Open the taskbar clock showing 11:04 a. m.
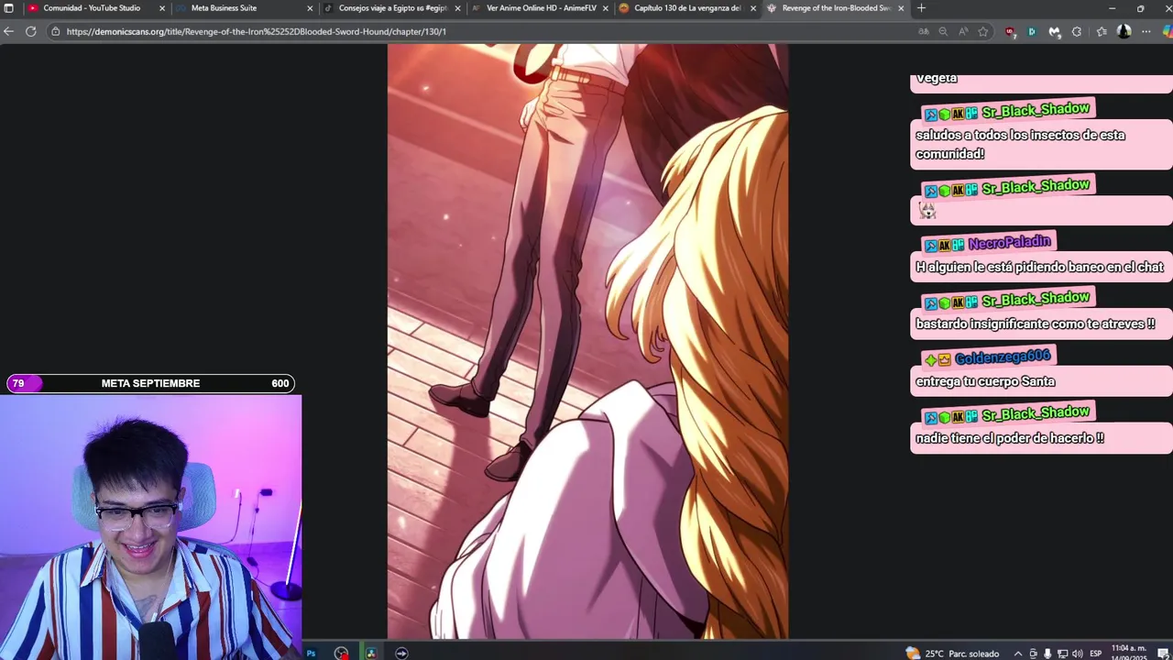The width and height of the screenshot is (1173, 660). [1129, 653]
